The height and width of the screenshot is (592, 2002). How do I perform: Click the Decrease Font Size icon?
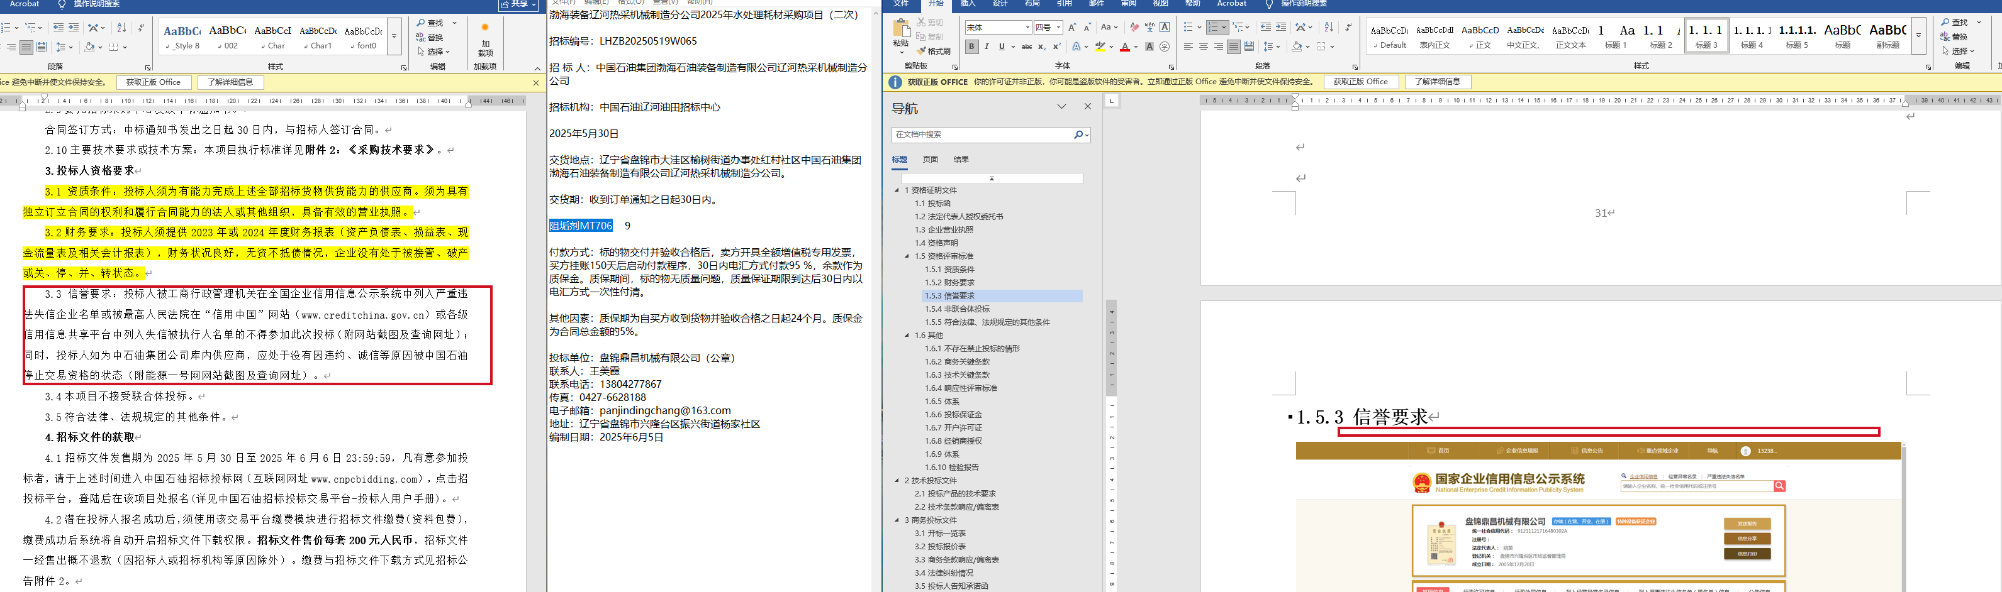[x=1088, y=27]
